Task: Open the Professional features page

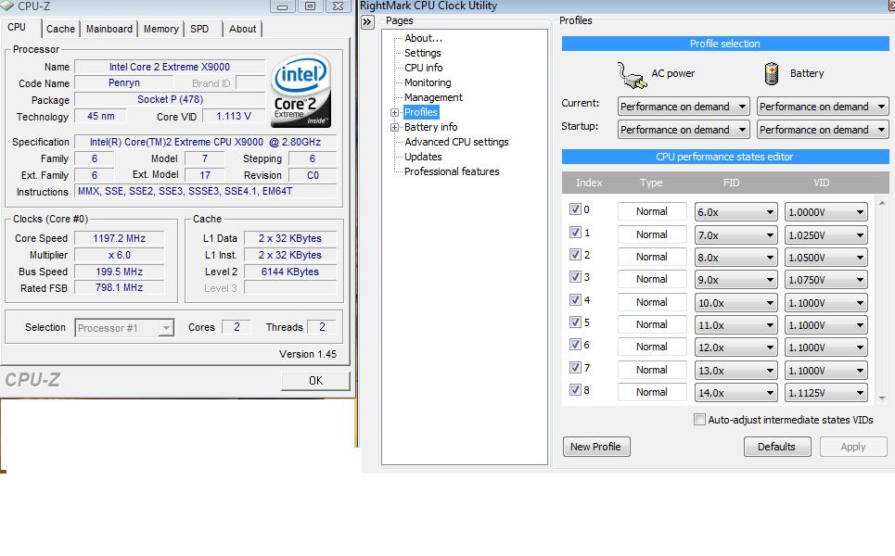Action: pos(452,171)
